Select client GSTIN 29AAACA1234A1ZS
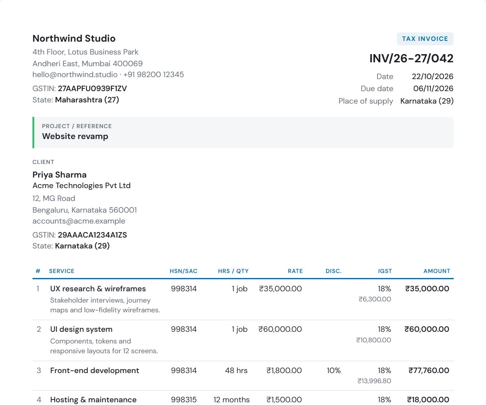 point(92,235)
